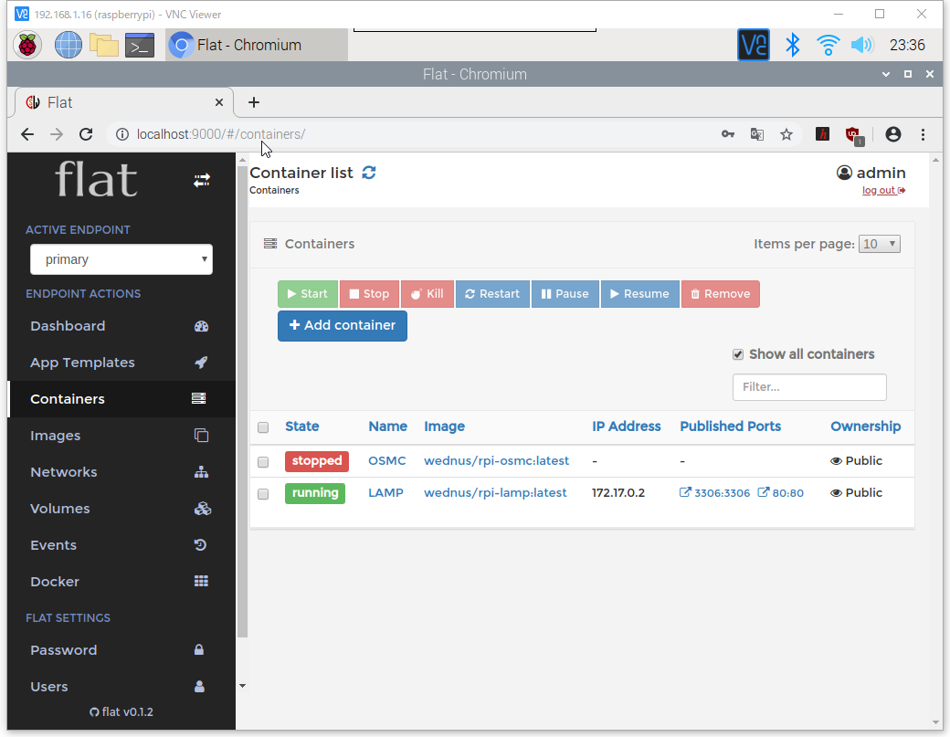
Task: Click the translate page icon
Action: tap(756, 134)
